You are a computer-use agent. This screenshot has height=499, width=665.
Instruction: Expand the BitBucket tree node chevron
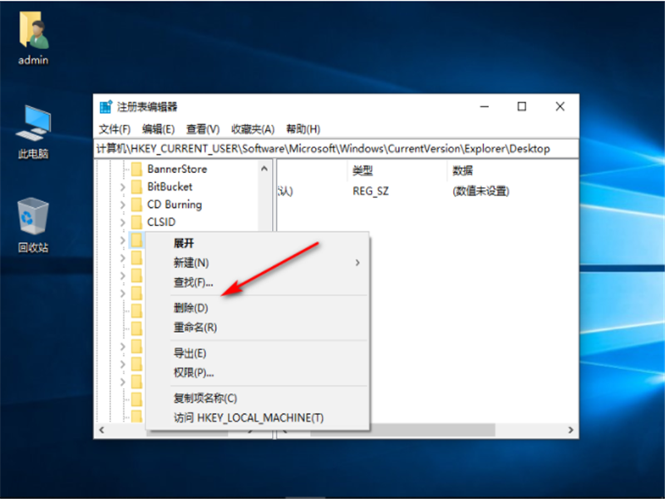click(x=123, y=186)
